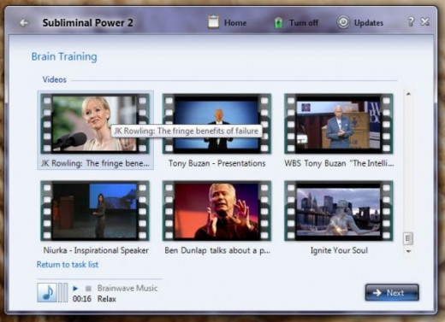Click the Videos section label

55,79
